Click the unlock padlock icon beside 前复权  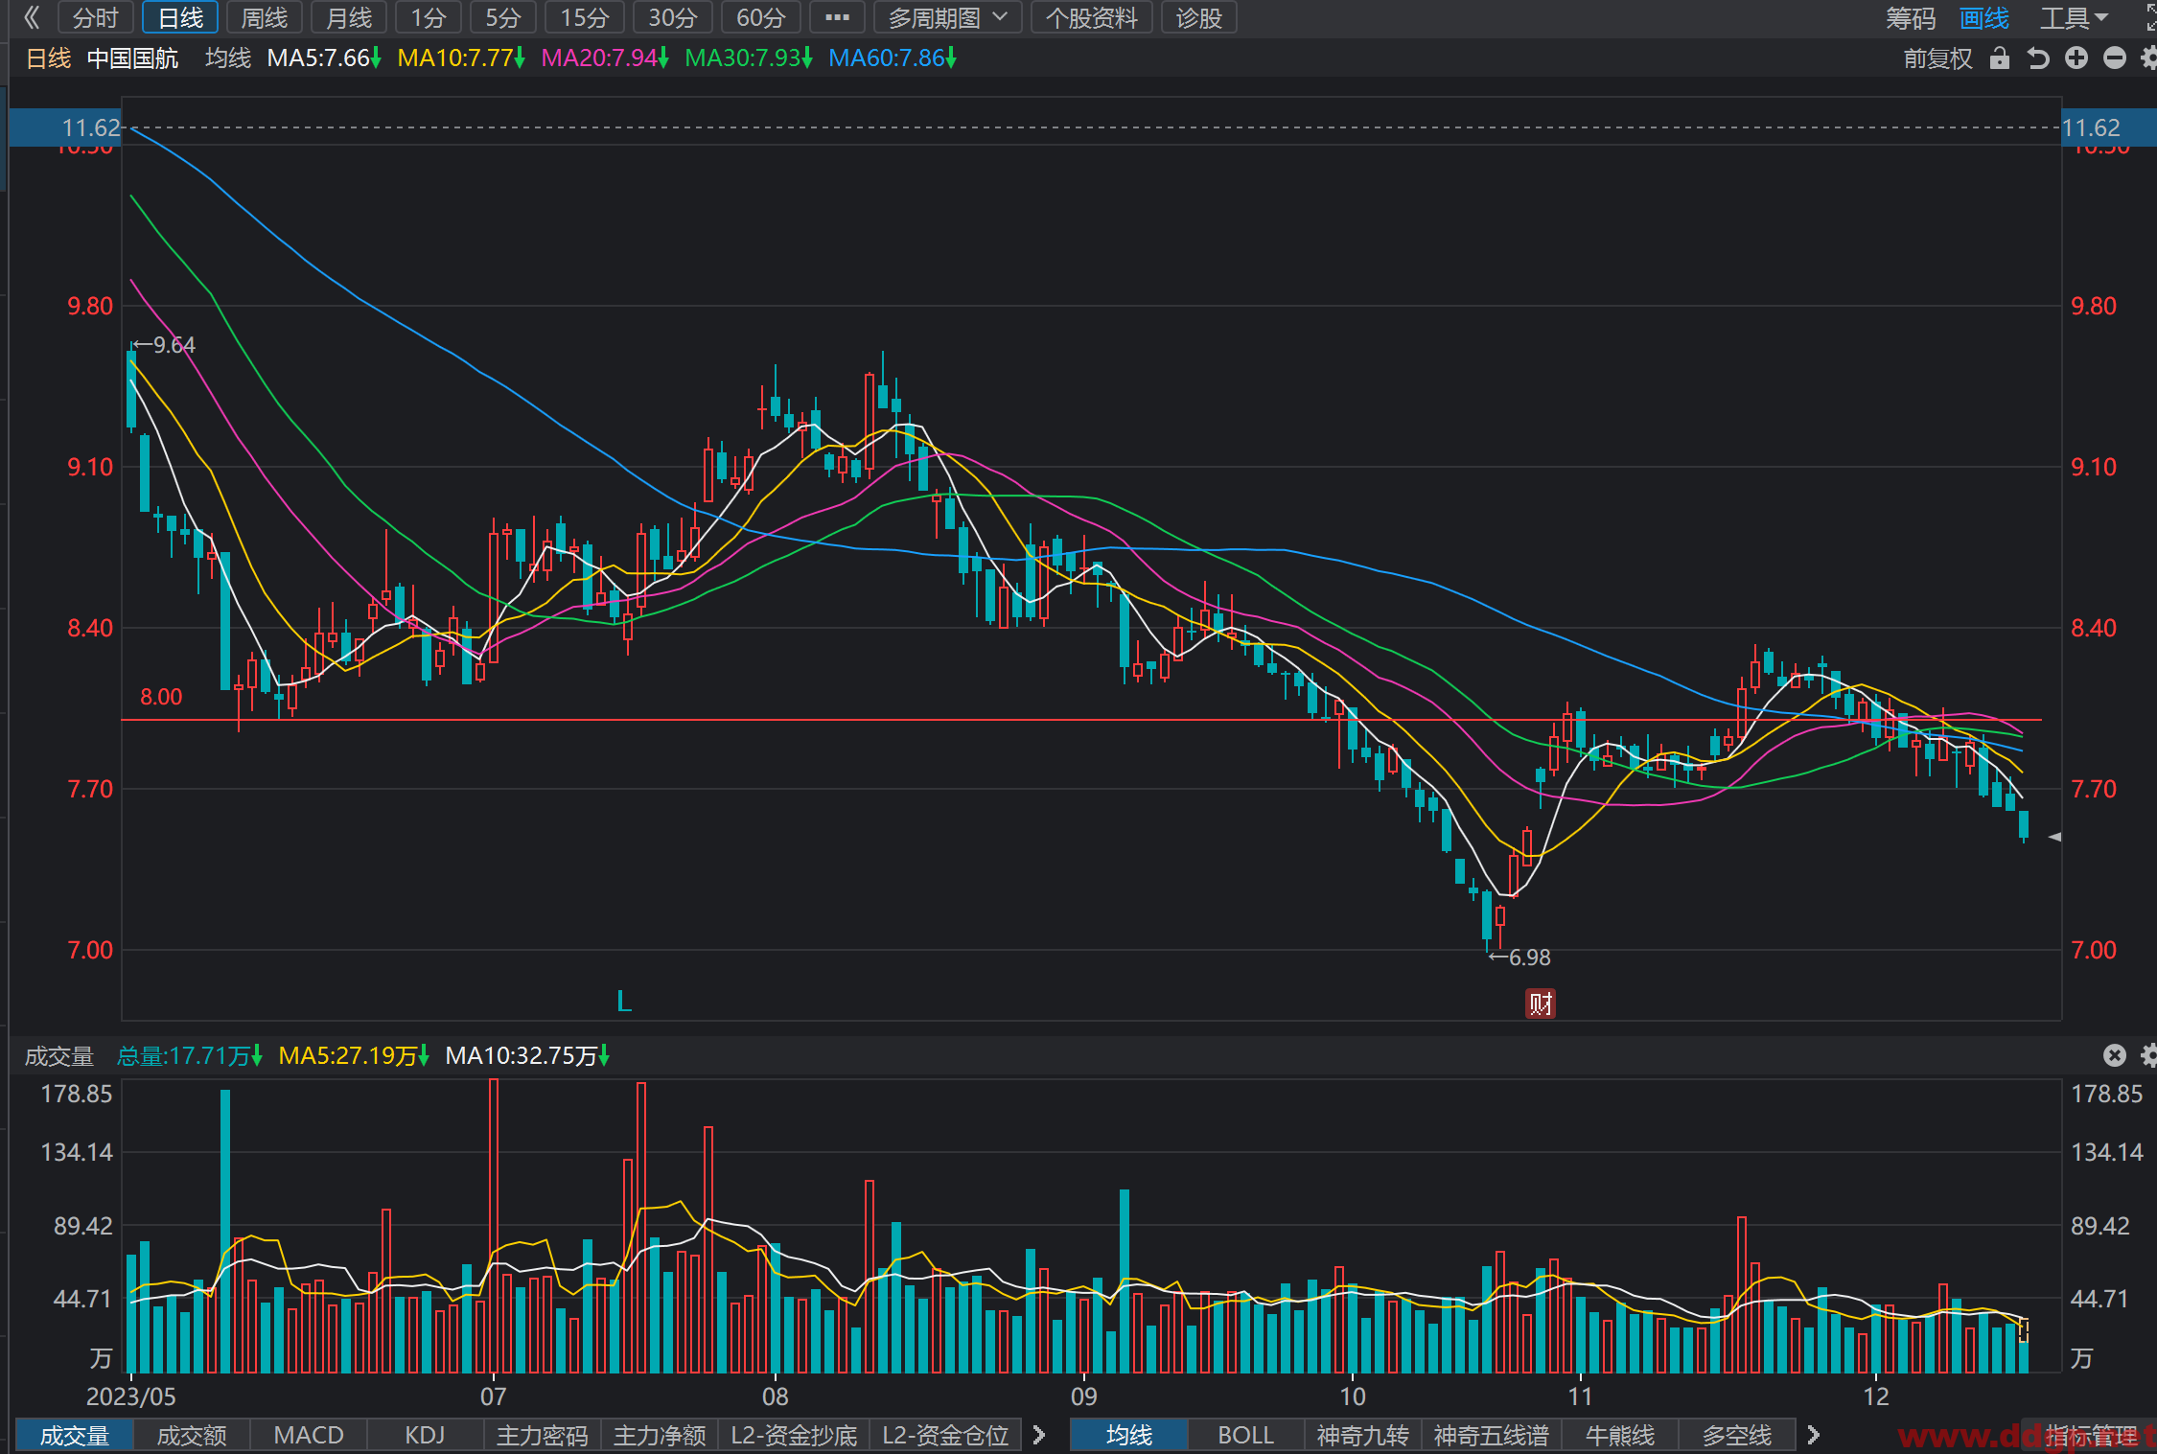(1999, 58)
